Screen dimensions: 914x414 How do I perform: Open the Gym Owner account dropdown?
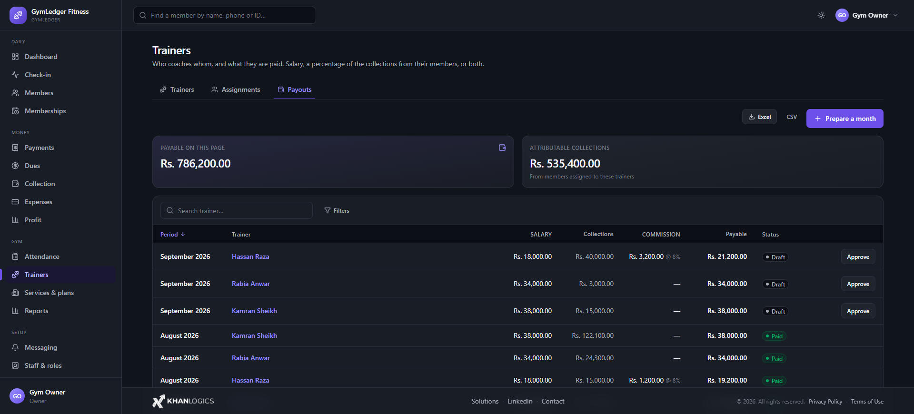pyautogui.click(x=867, y=15)
